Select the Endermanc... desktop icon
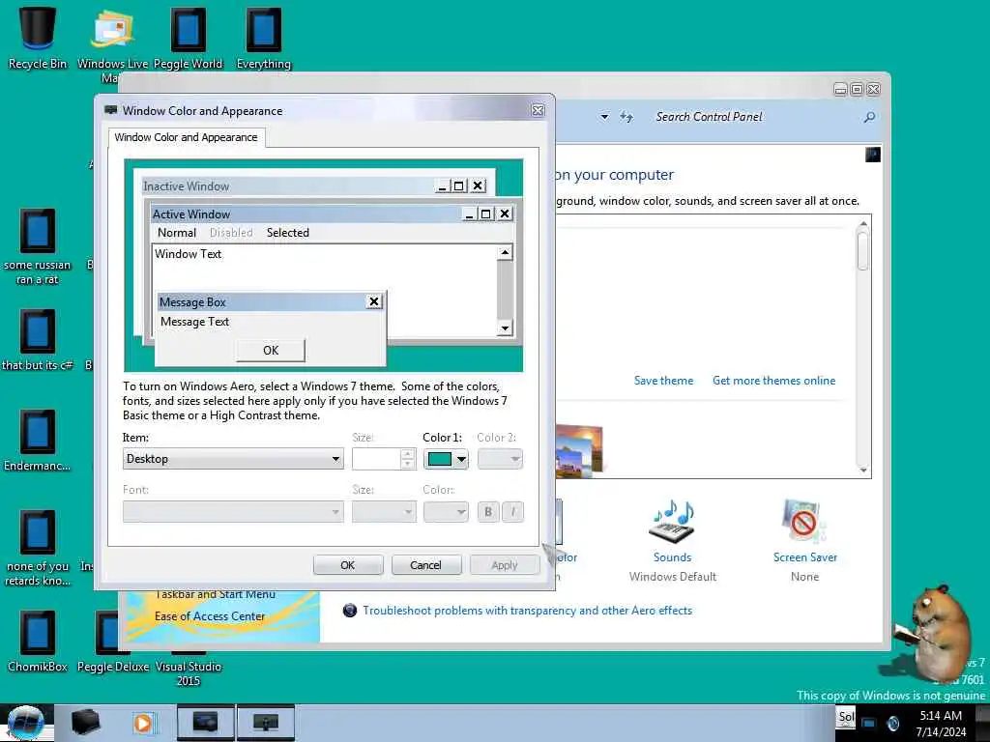This screenshot has height=742, width=990. pos(38,442)
